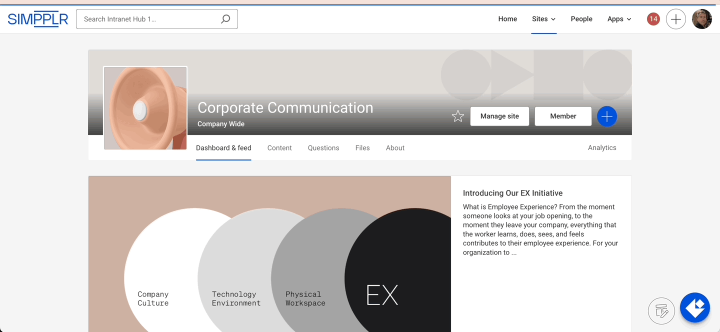Open the Member membership dropdown
Viewport: 720px width, 332px height.
(x=563, y=116)
